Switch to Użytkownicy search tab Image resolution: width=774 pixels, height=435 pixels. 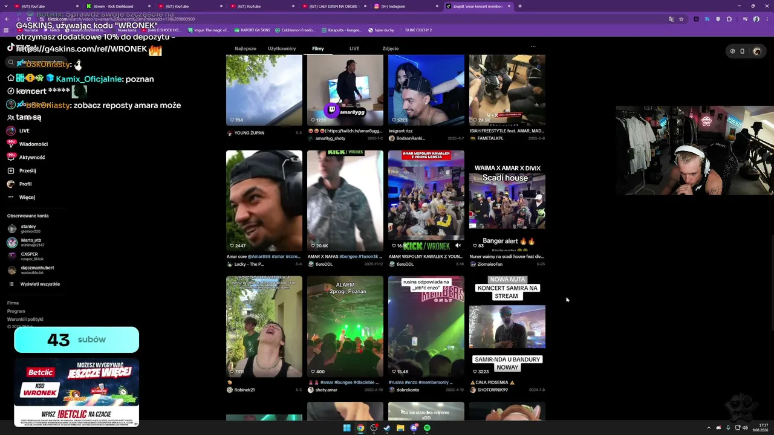[282, 48]
